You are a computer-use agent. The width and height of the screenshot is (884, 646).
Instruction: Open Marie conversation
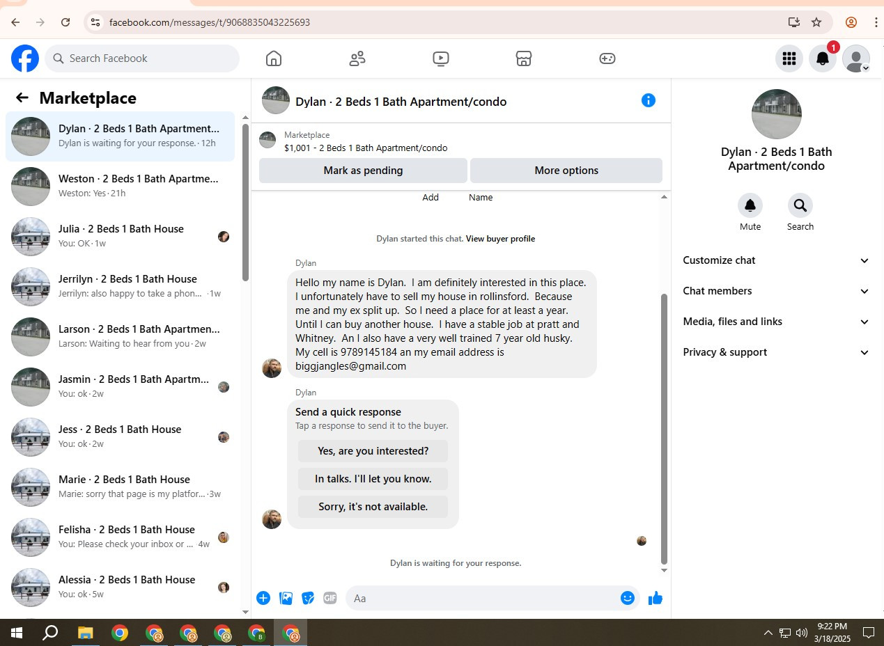[120, 487]
